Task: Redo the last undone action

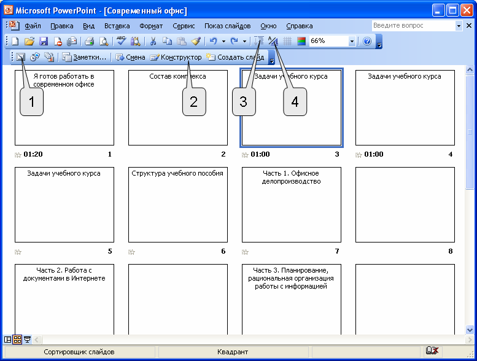Action: click(235, 41)
